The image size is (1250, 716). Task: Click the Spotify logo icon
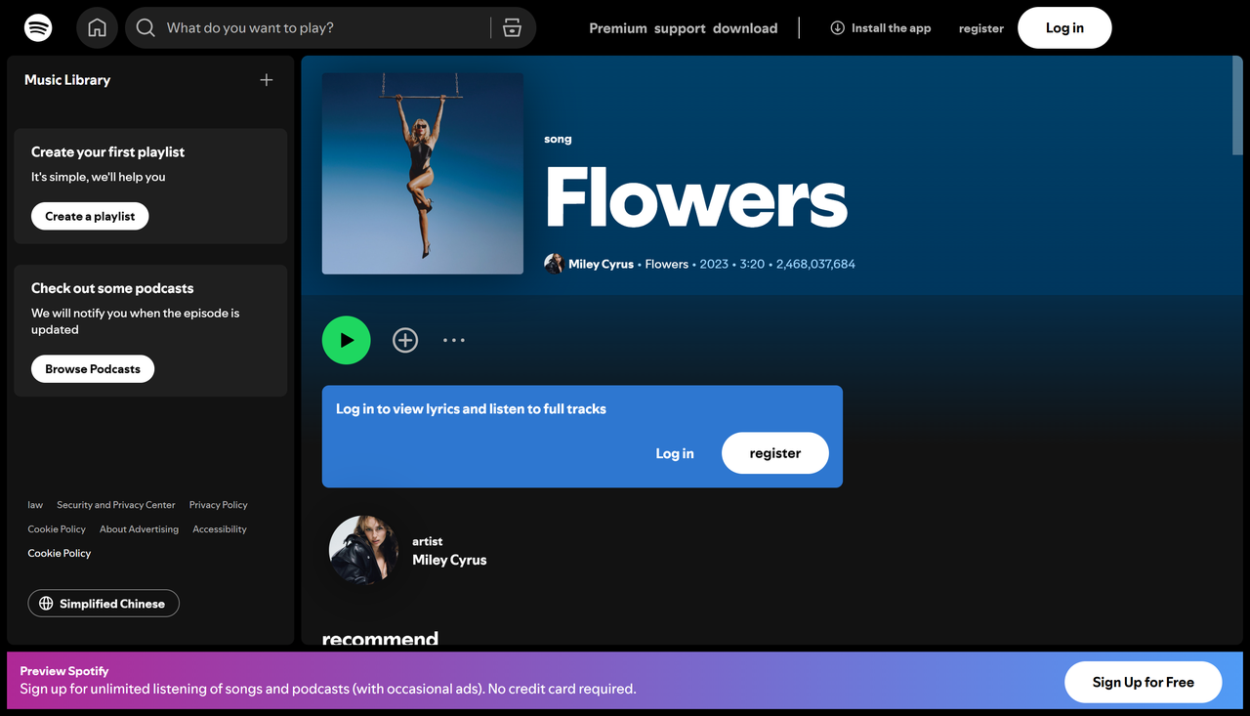[38, 27]
